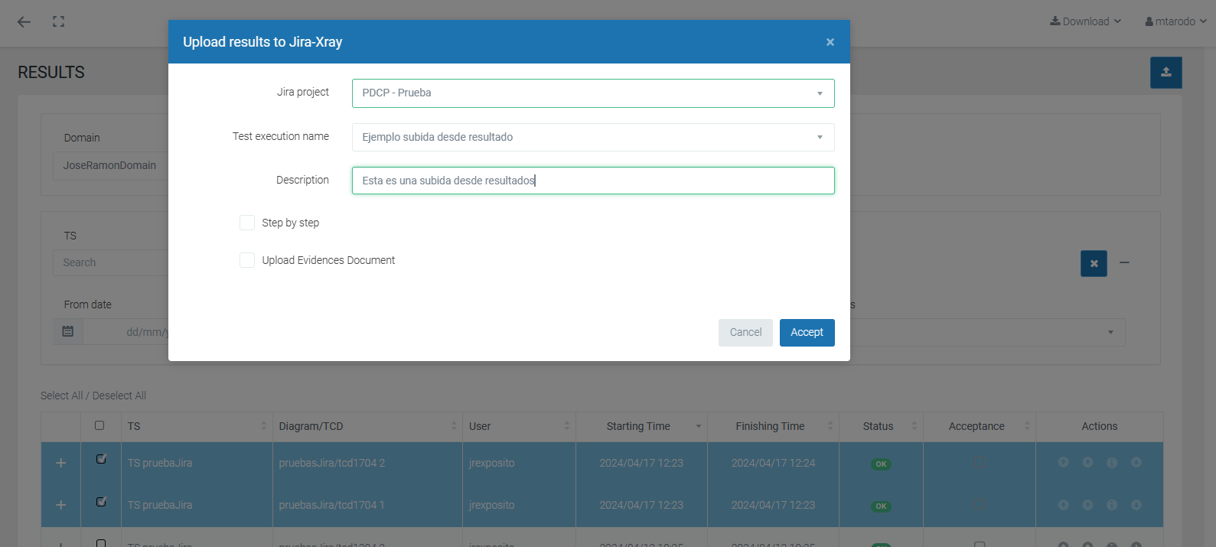This screenshot has height=547, width=1216.
Task: Close the Upload results to Jira-Xray dialog
Action: pyautogui.click(x=830, y=42)
